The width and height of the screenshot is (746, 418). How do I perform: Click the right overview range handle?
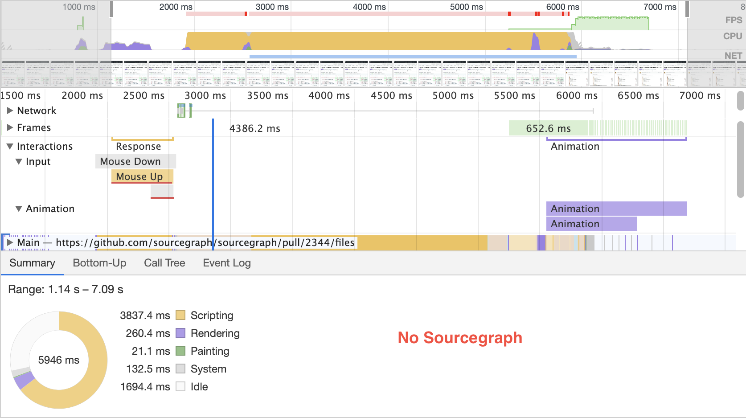pyautogui.click(x=687, y=9)
